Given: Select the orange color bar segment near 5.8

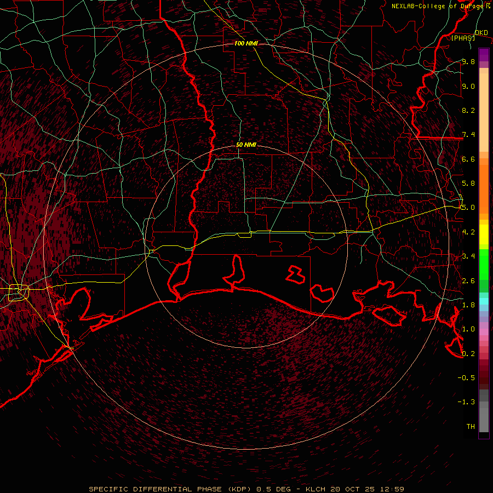Looking at the screenshot, I should coord(484,189).
